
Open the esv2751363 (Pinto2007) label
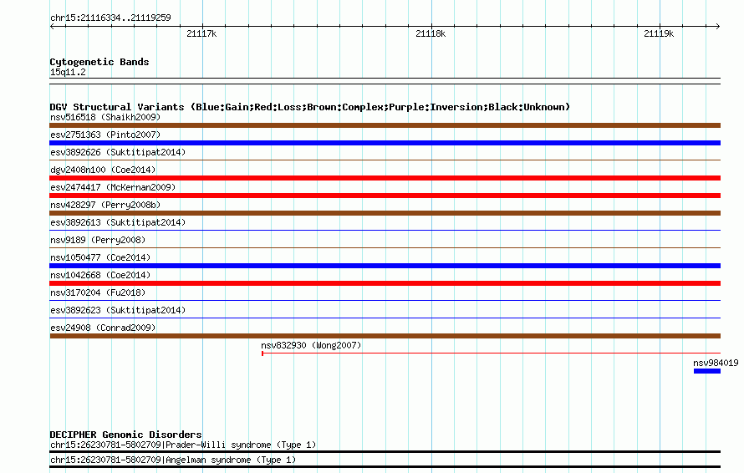[x=105, y=135]
